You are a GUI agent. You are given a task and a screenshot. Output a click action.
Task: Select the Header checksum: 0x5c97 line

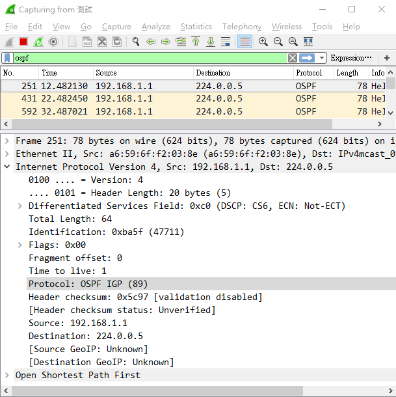tap(146, 297)
